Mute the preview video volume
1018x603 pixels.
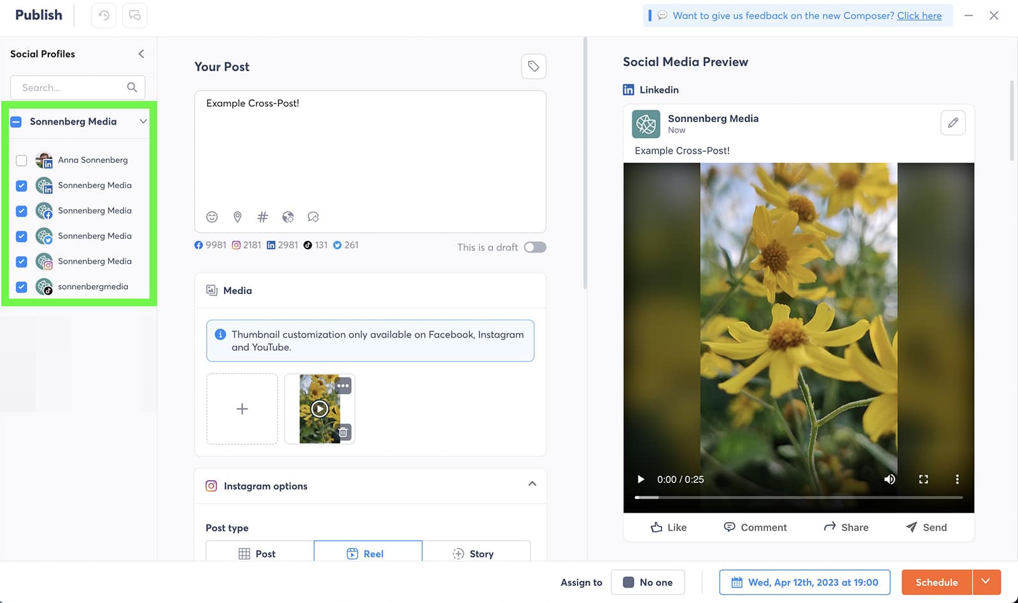pyautogui.click(x=889, y=480)
